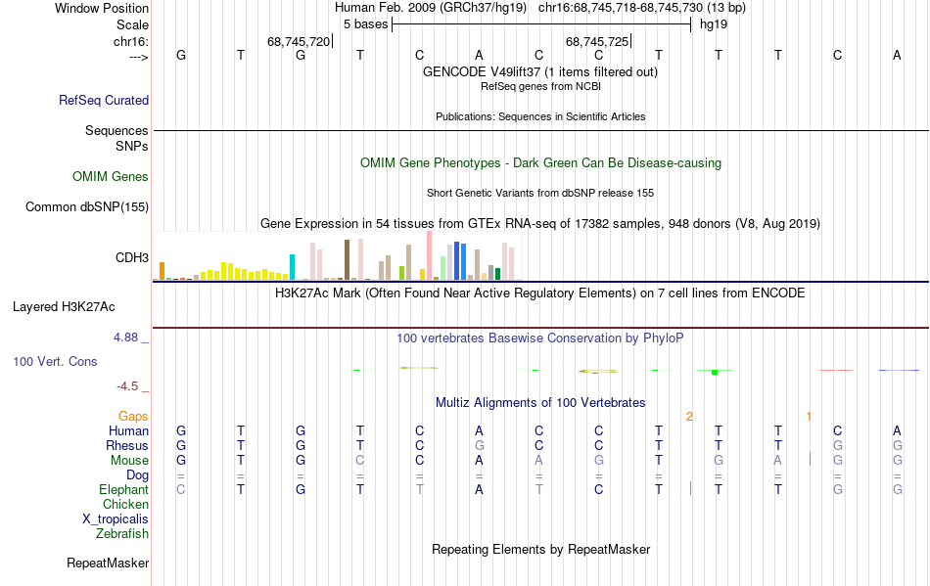Select the Rhesus species row label
Screen dimensions: 930x586
point(127,445)
